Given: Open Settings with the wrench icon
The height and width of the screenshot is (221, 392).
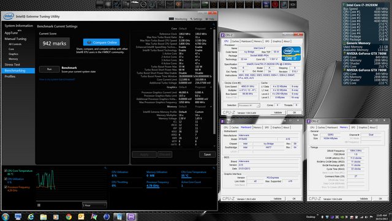Looking at the screenshot, I should tap(191, 19).
